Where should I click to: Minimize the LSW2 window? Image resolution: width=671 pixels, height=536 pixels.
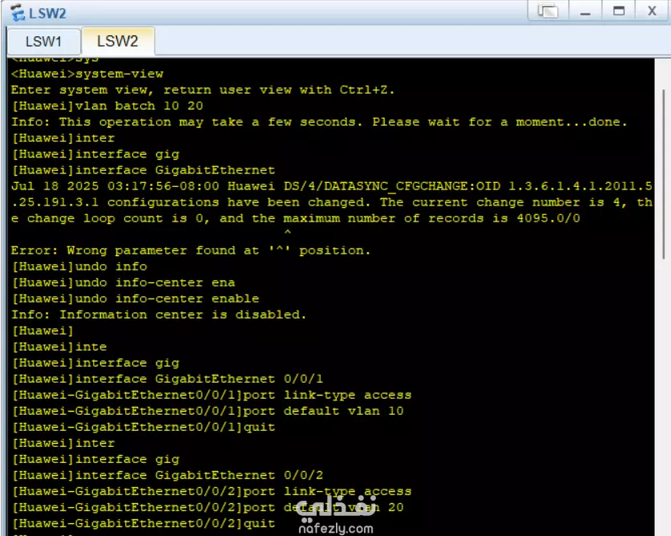(x=585, y=10)
